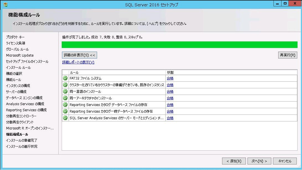Click the ルール column header
The width and height of the screenshot is (302, 170).
point(117,72)
